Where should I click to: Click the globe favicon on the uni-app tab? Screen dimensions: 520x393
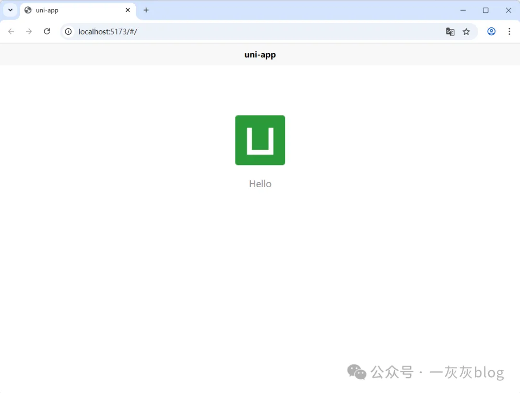pyautogui.click(x=28, y=10)
